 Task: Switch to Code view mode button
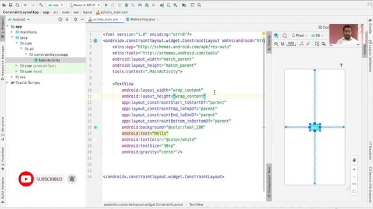tap(324, 27)
